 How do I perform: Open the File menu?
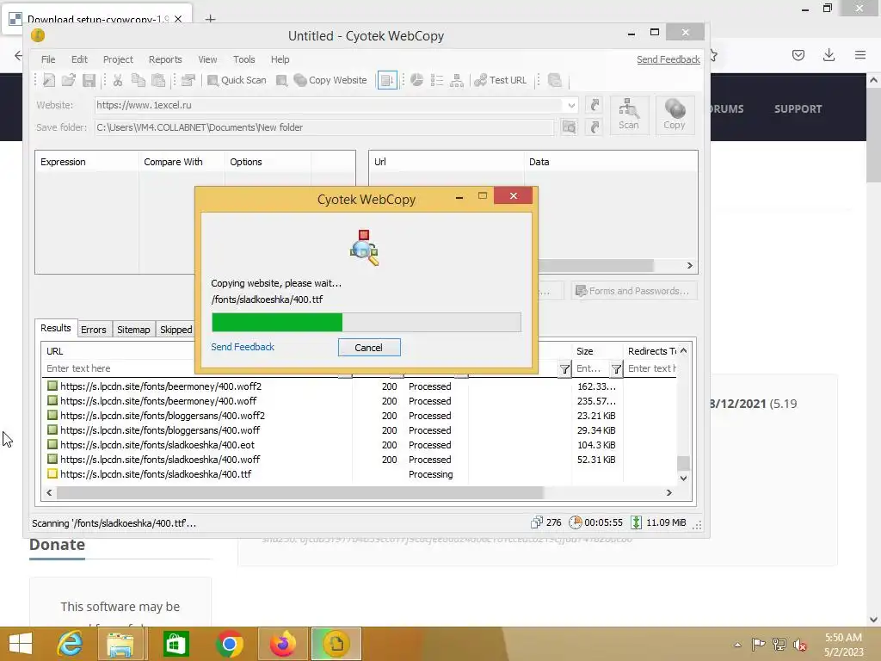(48, 59)
